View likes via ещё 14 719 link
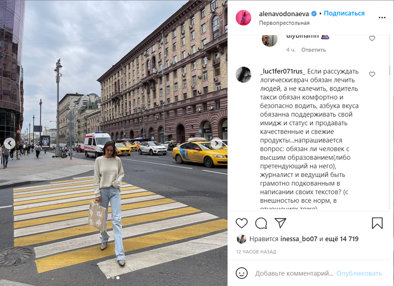This screenshot has width=394, height=286. coord(342,239)
